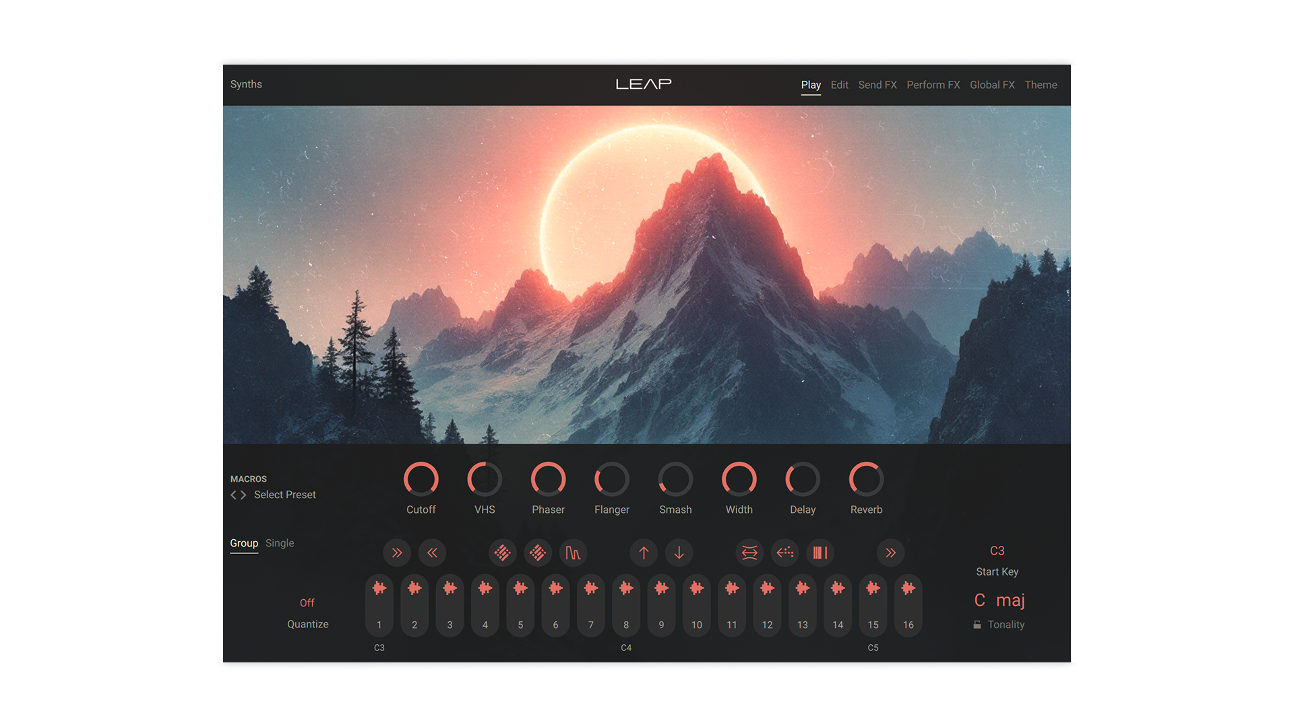Viewport: 1294px width, 727px height.
Task: Switch to the Single tab
Action: (279, 543)
